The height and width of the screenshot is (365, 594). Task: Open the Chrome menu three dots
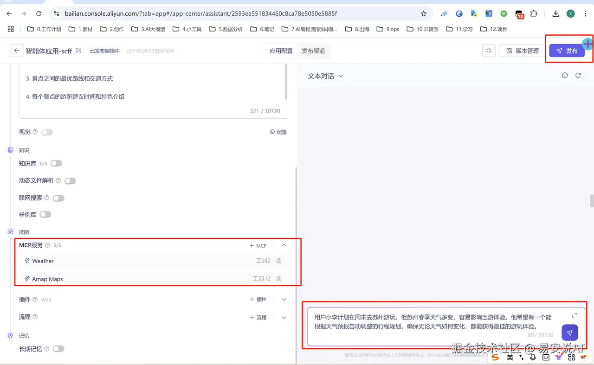586,13
